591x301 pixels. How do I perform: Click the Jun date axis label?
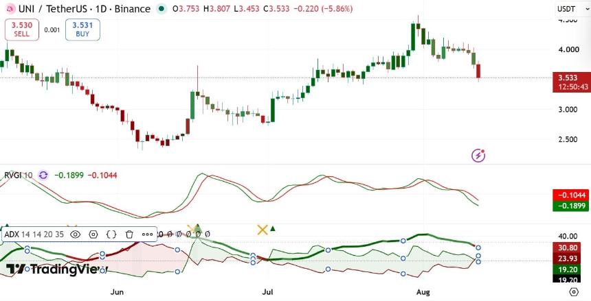pos(118,292)
